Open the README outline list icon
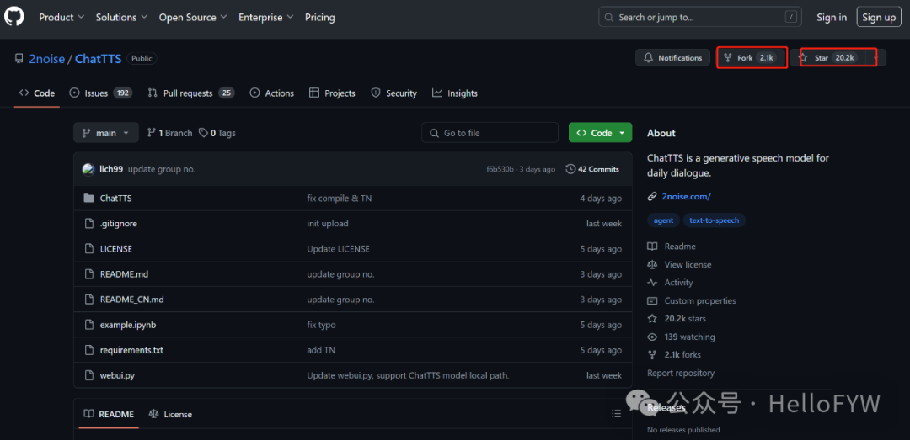Image resolution: width=910 pixels, height=440 pixels. pyautogui.click(x=616, y=414)
